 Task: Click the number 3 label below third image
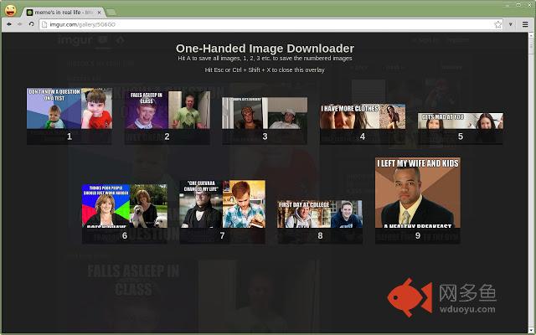tap(265, 137)
